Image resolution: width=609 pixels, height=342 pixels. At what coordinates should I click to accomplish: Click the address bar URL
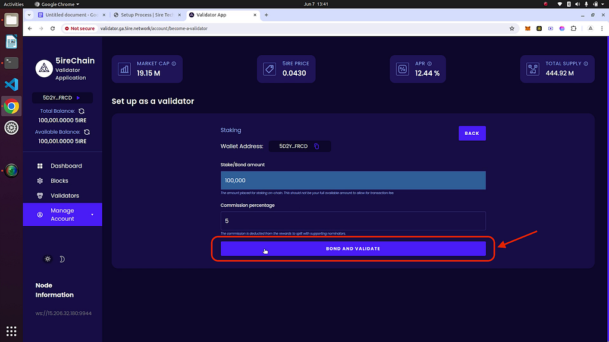pos(154,28)
